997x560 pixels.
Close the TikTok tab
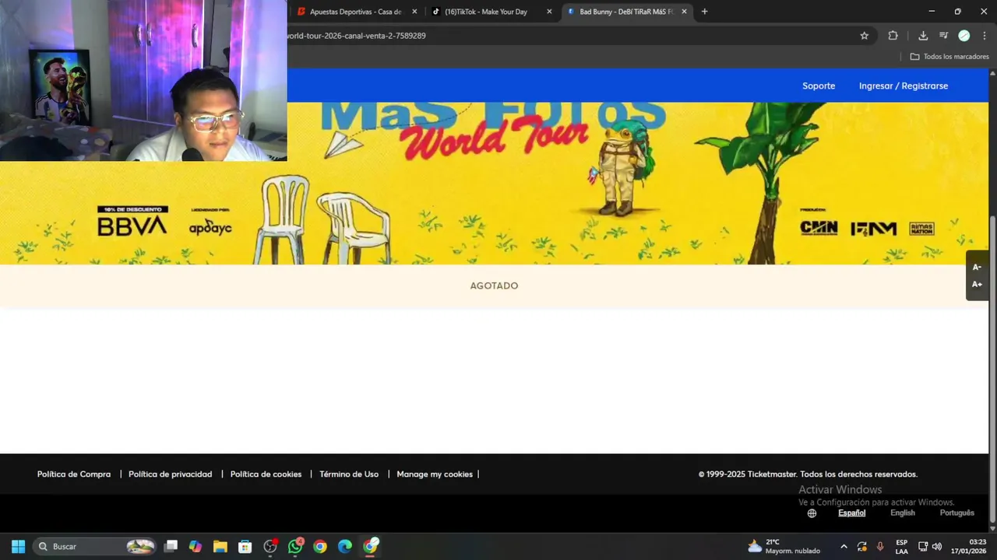[x=549, y=12]
